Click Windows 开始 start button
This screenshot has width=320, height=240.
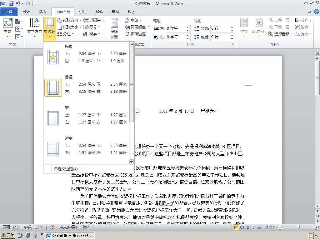click(x=8, y=235)
